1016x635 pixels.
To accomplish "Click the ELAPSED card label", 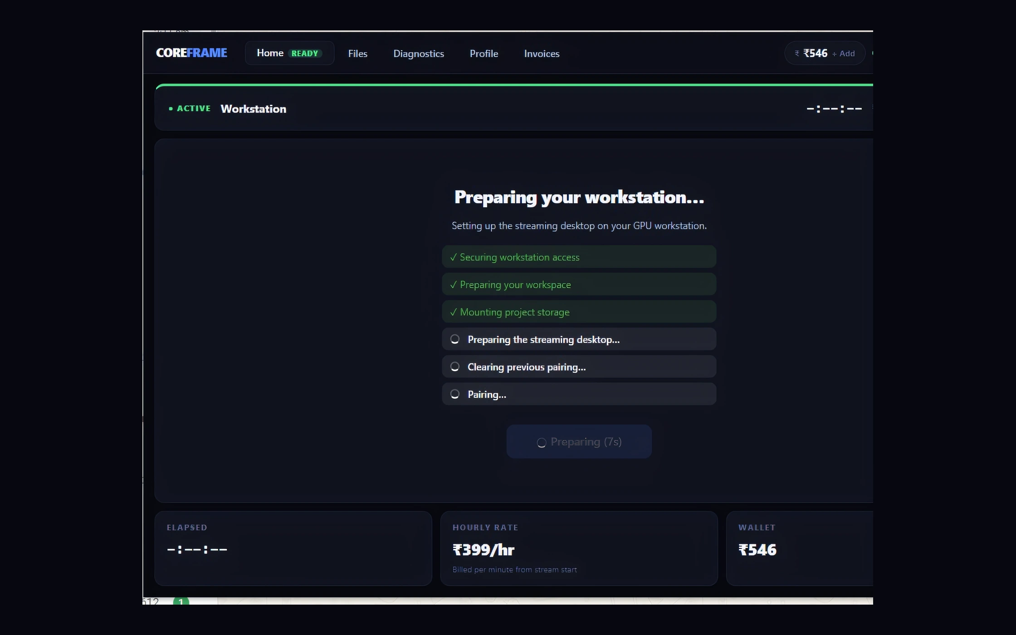I will click(x=187, y=528).
